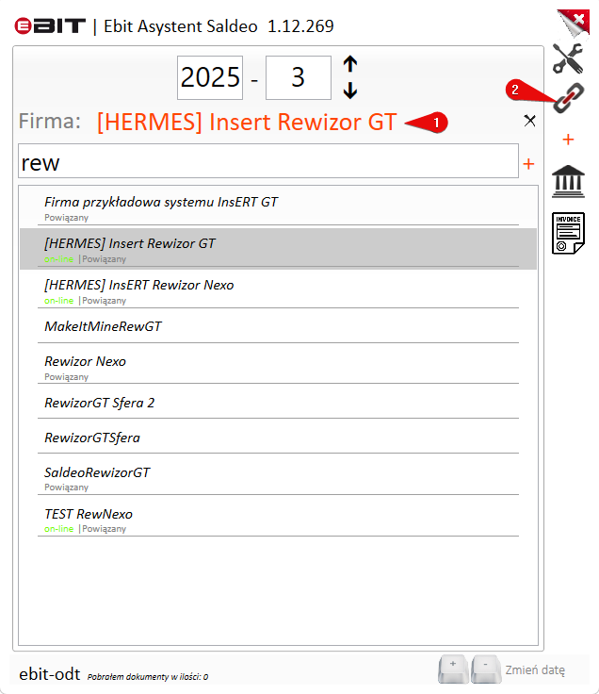The image size is (599, 694).
Task: Select 'TEST RewNexo' company
Action: point(278,519)
